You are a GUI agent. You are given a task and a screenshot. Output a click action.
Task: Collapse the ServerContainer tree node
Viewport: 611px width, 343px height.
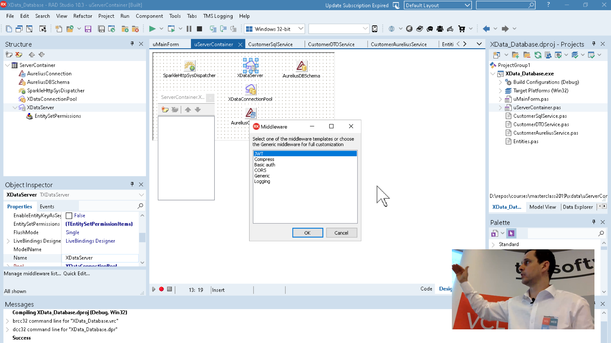(x=7, y=65)
